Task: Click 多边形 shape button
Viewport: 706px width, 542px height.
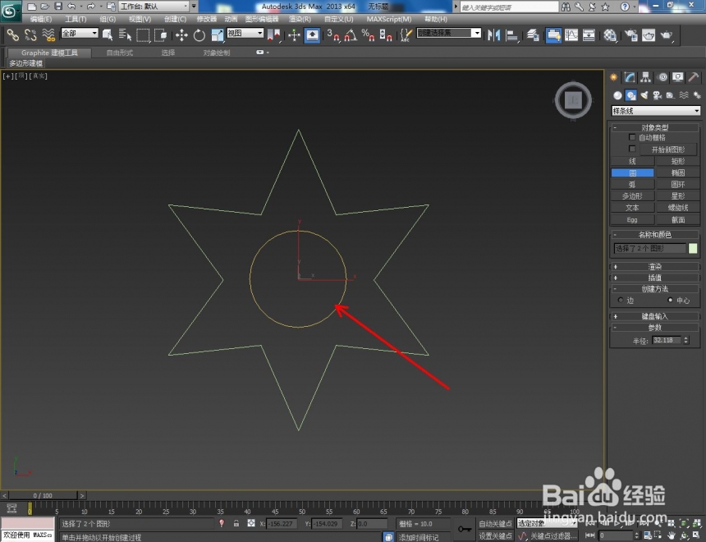Action: 632,196
